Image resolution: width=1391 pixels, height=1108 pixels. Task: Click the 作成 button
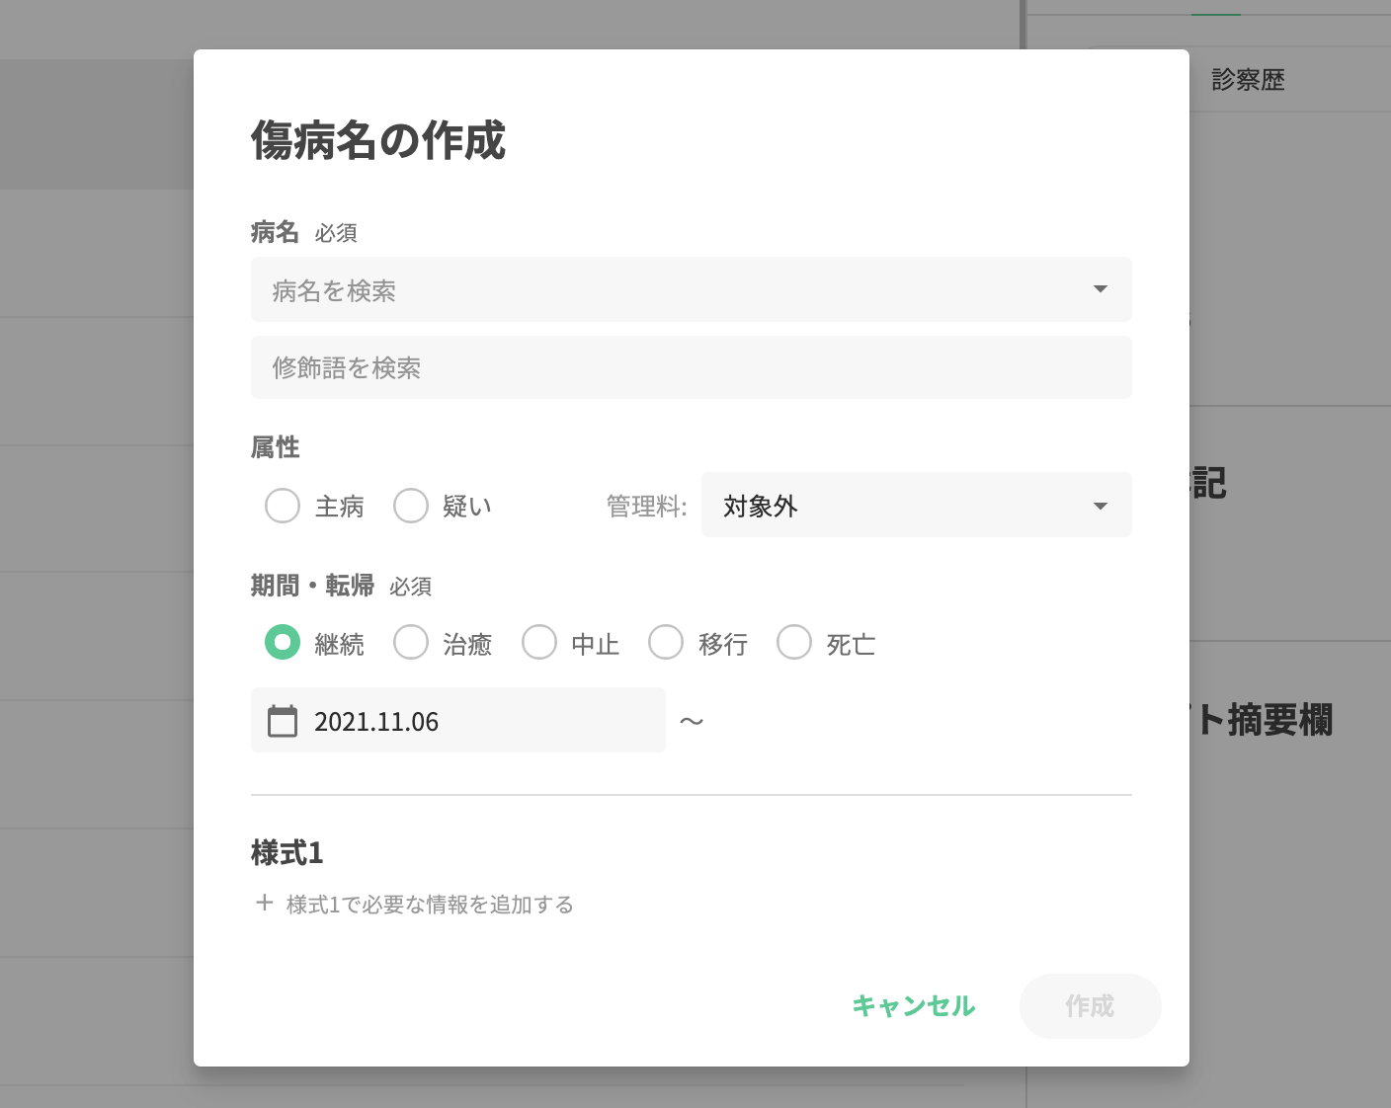click(1090, 1006)
